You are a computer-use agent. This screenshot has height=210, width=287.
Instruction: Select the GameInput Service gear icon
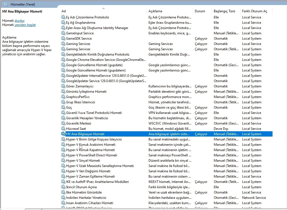(63, 33)
